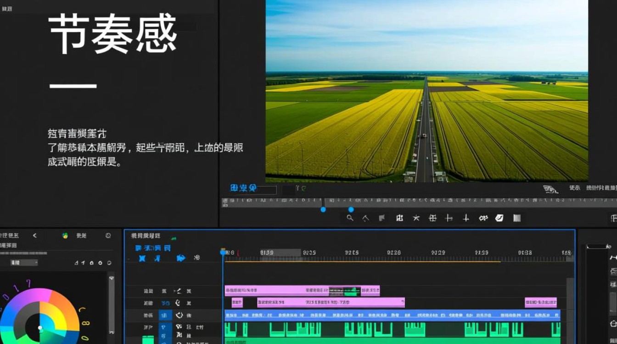Click the aerial farmland video preview
Image resolution: width=617 pixels, height=344 pixels.
pyautogui.click(x=426, y=91)
